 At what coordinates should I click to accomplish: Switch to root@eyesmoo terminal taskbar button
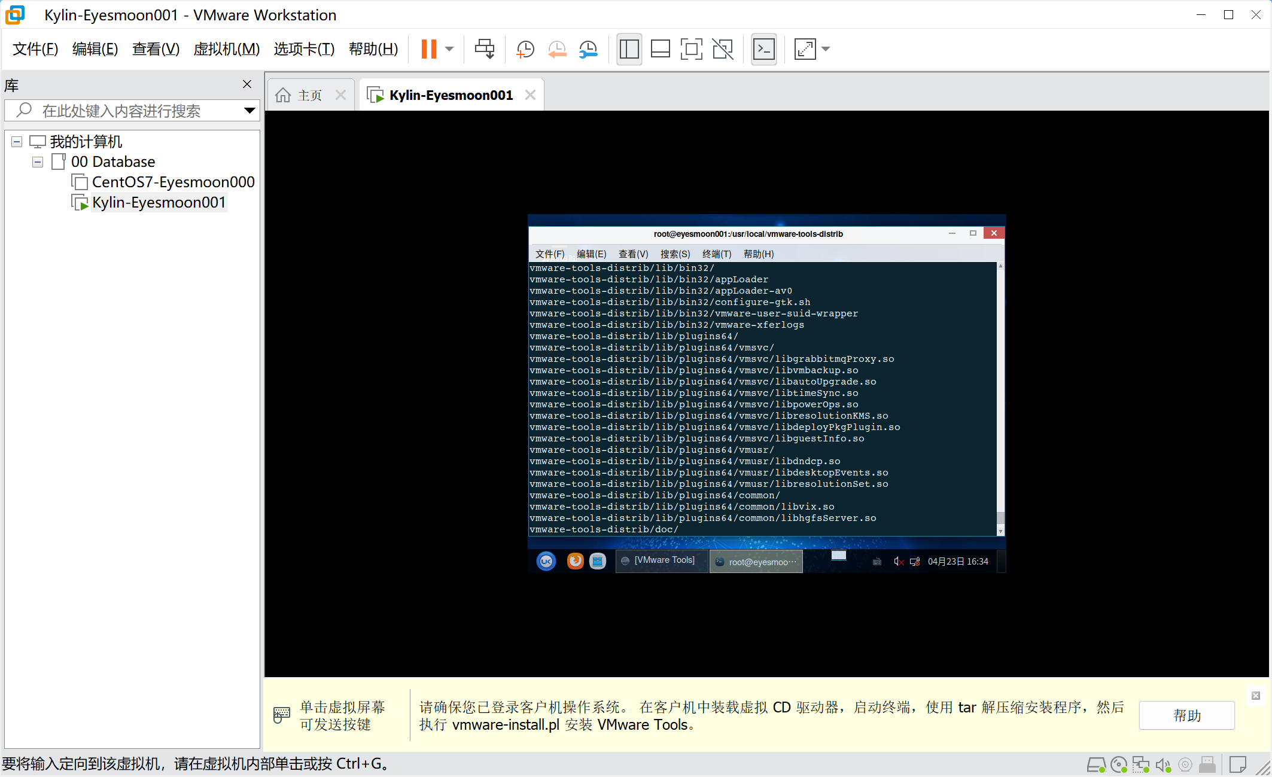coord(756,562)
